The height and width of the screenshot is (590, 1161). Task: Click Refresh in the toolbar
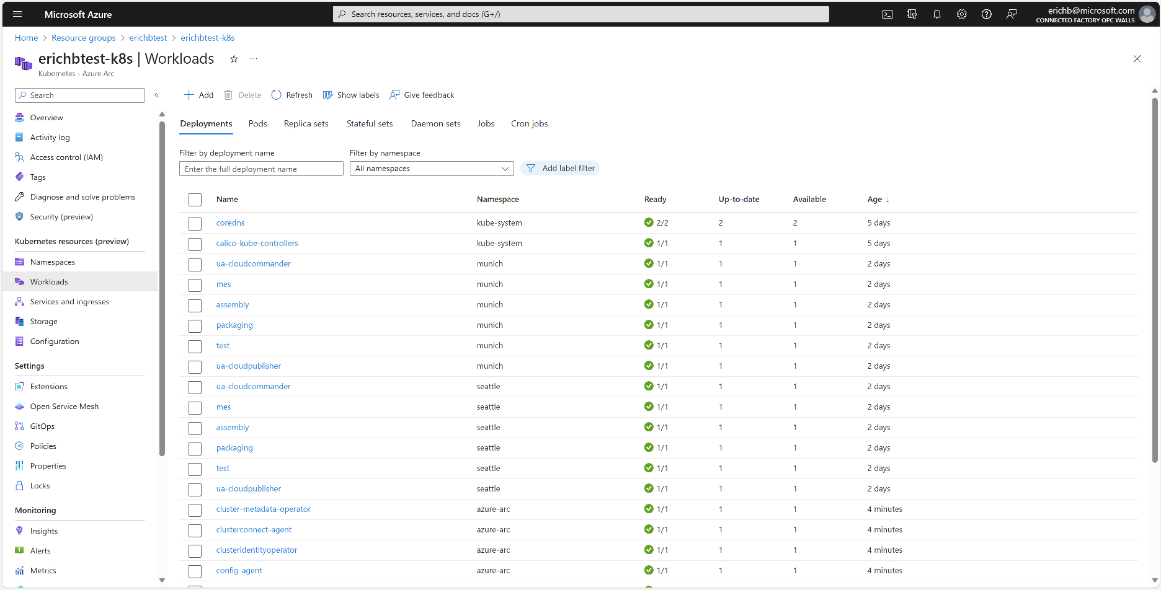click(292, 95)
